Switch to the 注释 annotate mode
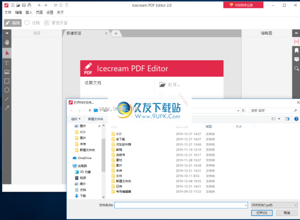The width and height of the screenshot is (300, 220). (x=32, y=23)
